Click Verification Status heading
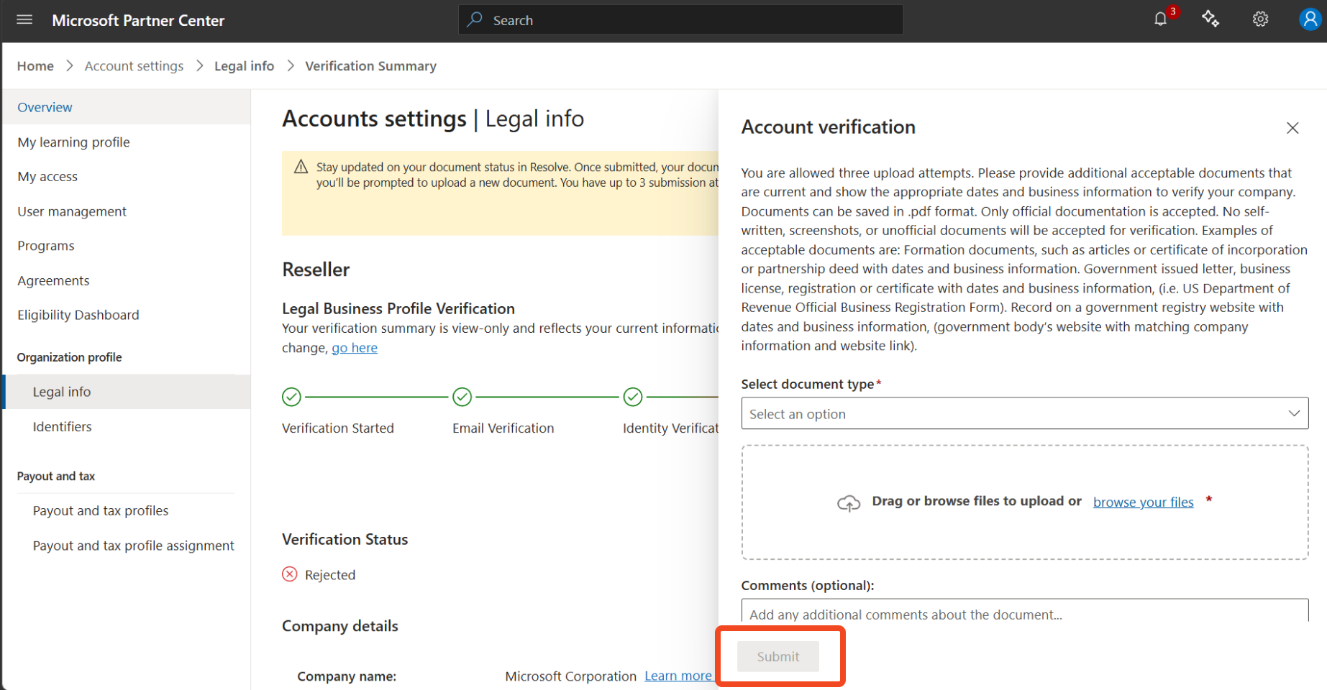The image size is (1327, 690). click(345, 540)
